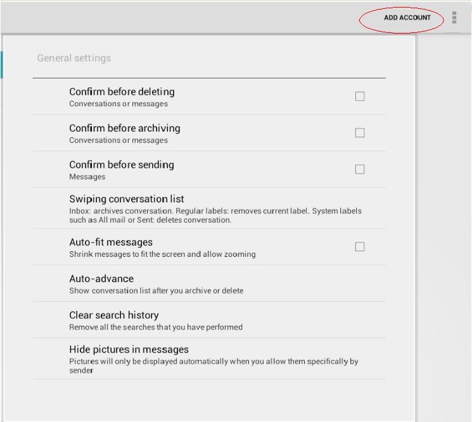Screen dimensions: 472x422
Task: Tap the Confirm before archiving label
Action: (125, 128)
